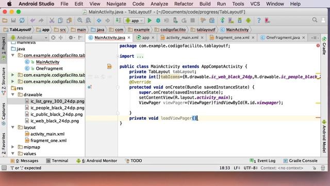The width and height of the screenshot is (330, 186).
Task: Click the Search Everywhere magnifier icon
Action: (315, 20)
